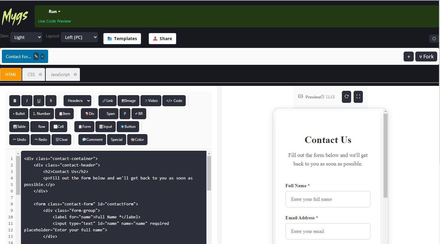Insert a Form element from the toolbar
This screenshot has height=244, width=440.
tap(84, 126)
